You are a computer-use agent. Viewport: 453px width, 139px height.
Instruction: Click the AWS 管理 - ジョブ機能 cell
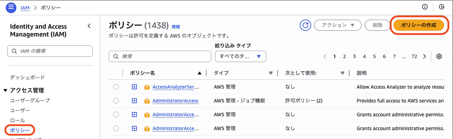240,101
